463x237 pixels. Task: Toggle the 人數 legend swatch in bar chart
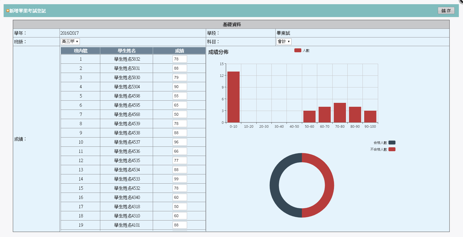point(298,50)
